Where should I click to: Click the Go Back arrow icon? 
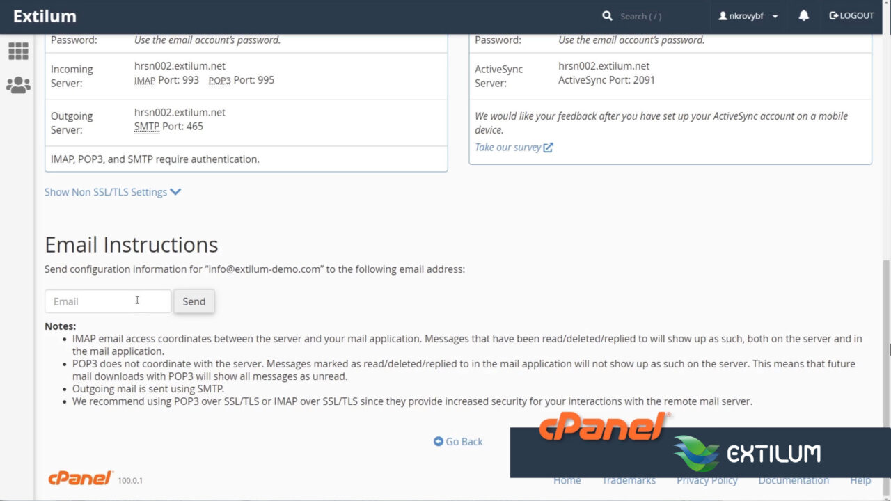[438, 441]
